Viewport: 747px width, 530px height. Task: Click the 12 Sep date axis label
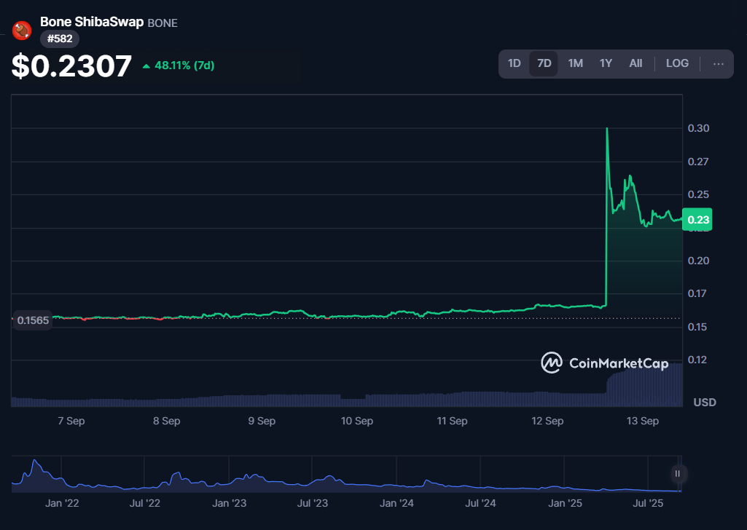click(547, 421)
